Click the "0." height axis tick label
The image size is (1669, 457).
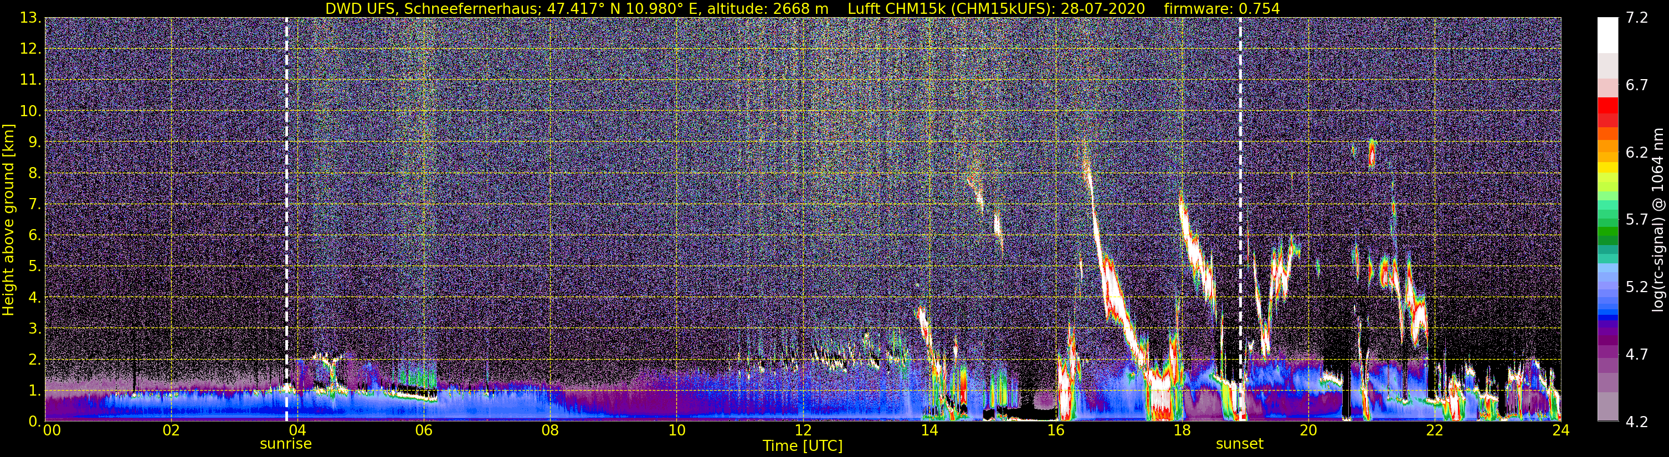coord(35,422)
